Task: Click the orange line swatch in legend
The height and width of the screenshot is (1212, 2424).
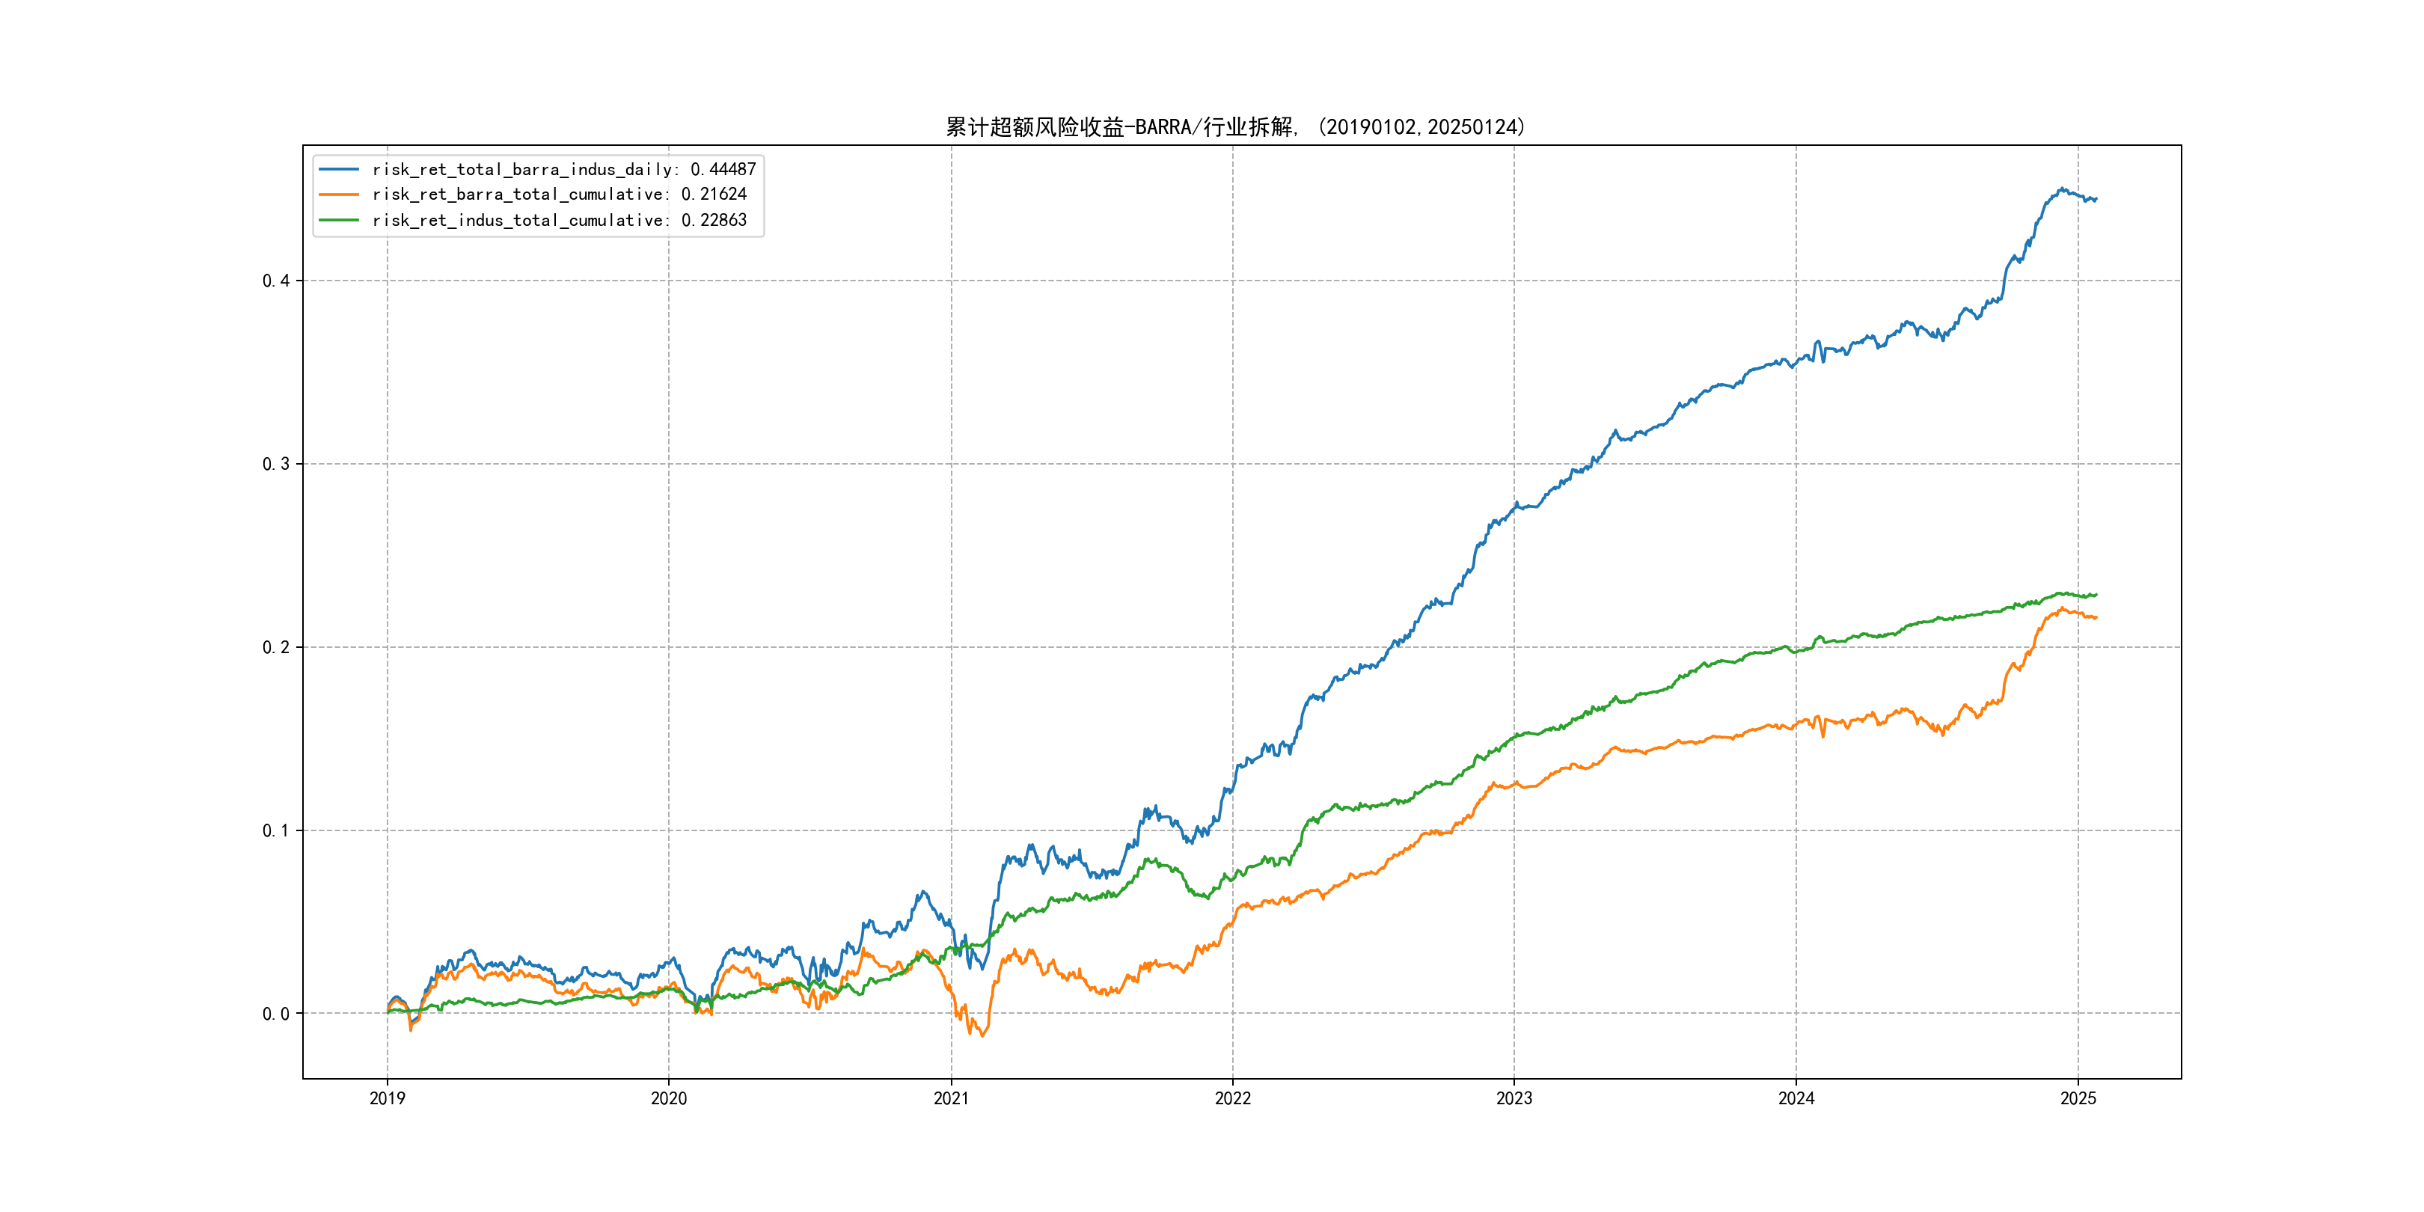Action: (x=339, y=195)
